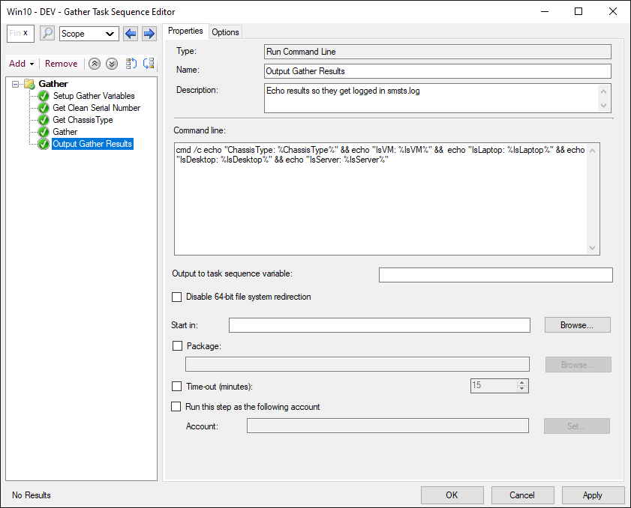Click Browse next to Start in
The image size is (631, 508).
tap(578, 325)
